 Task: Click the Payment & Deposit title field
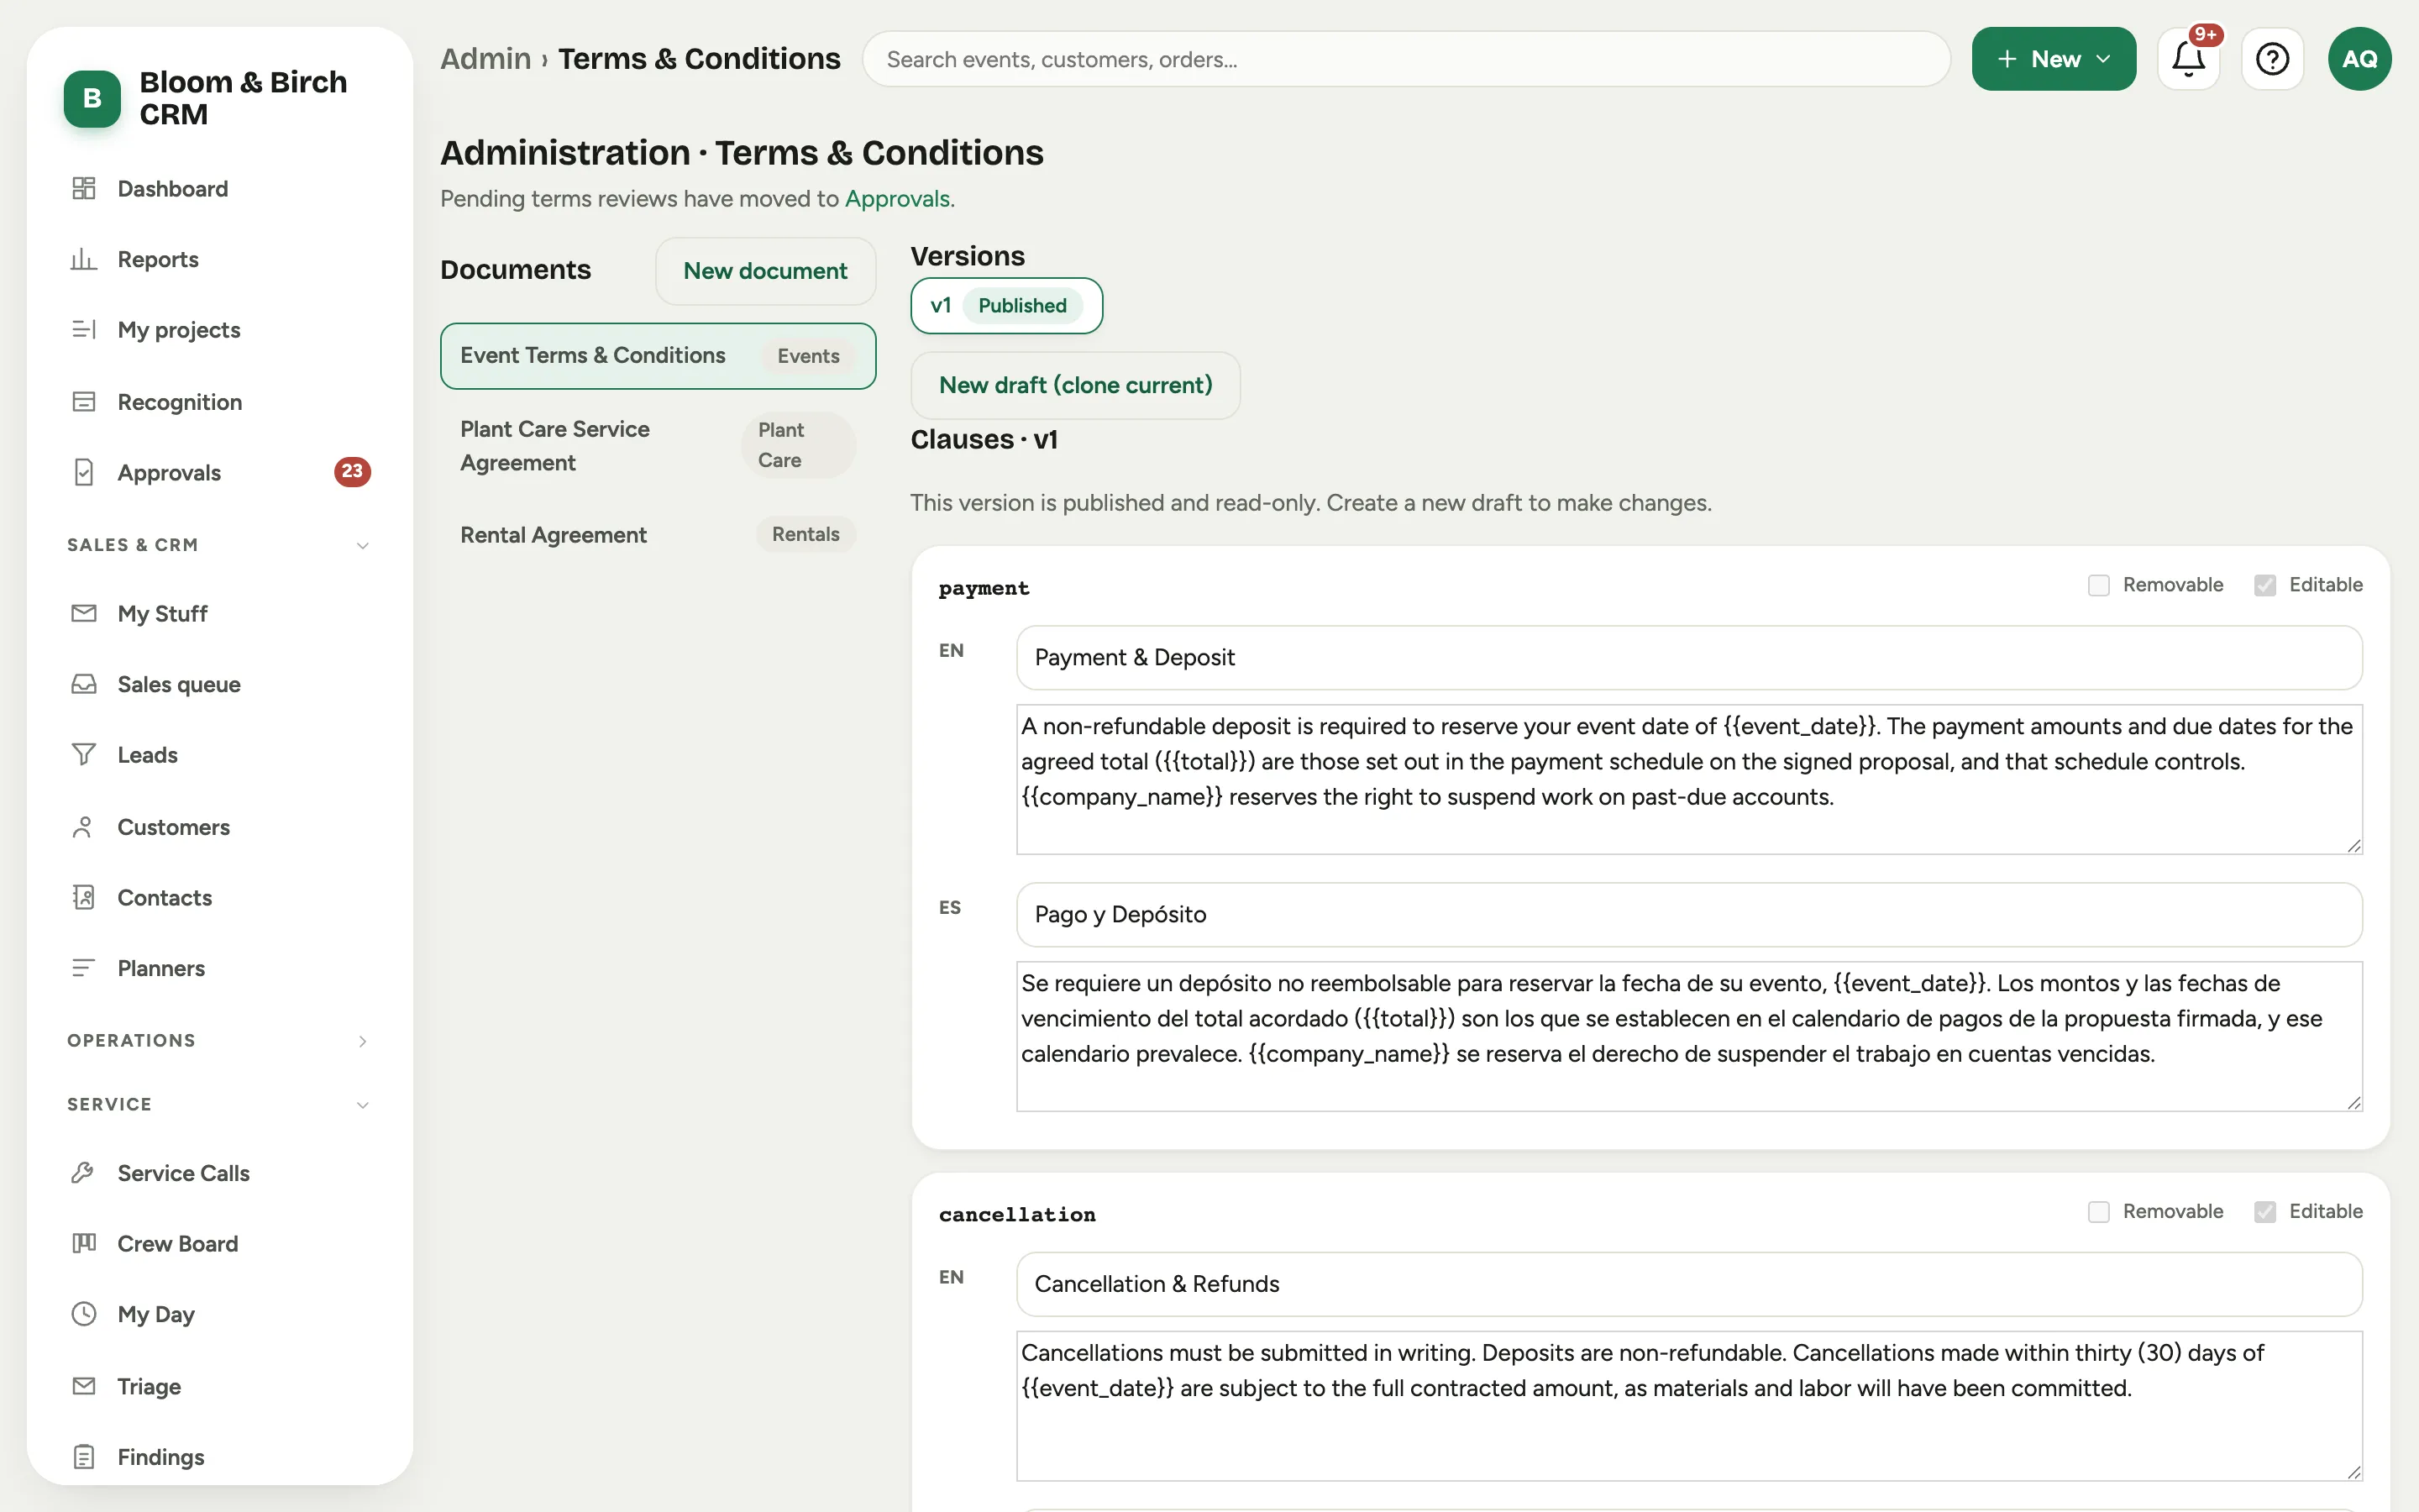pos(1689,657)
